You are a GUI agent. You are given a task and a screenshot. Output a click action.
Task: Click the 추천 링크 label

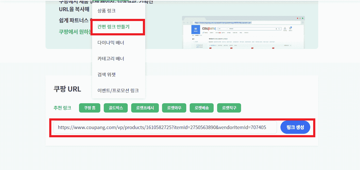click(62, 108)
